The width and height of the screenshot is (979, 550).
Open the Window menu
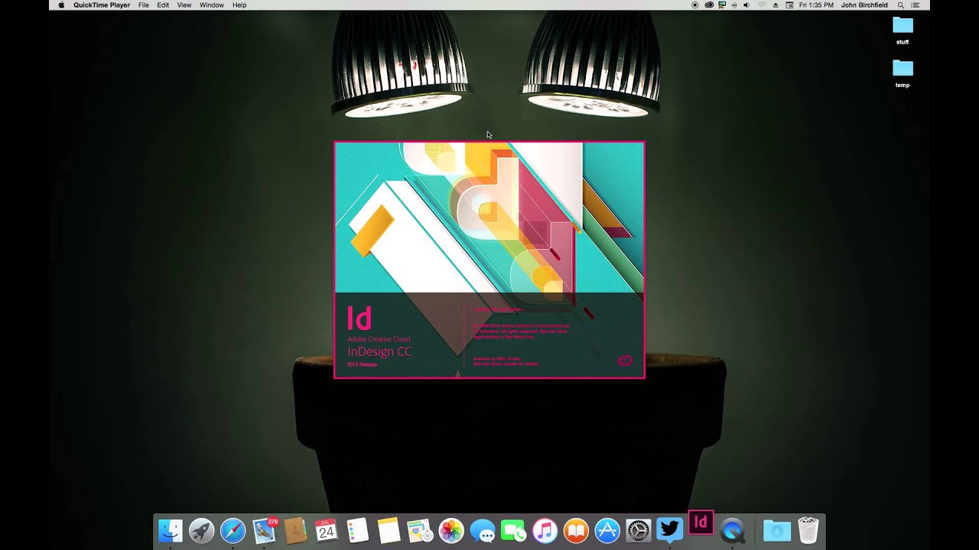click(212, 5)
